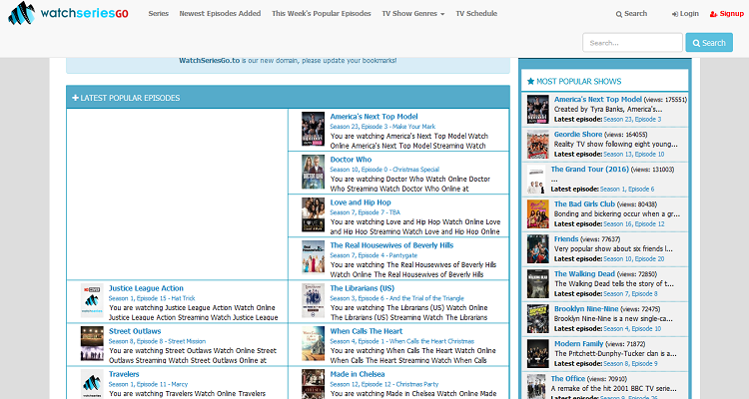The image size is (749, 399).
Task: Open Season 1, Episode 11 - Marcy
Action: tap(148, 384)
